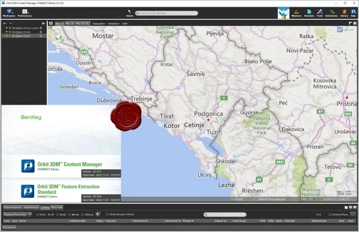Open the Procedures tab at bottom
This screenshot has height=232, width=359.
coord(9,227)
